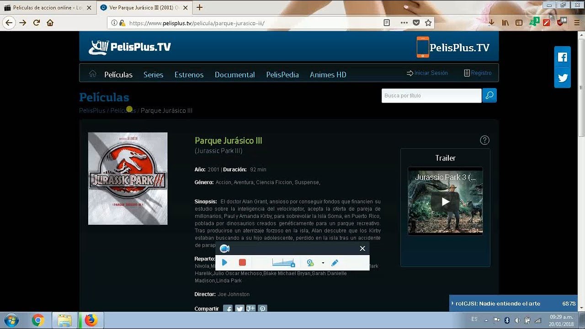Open the PelisPedia menu item
This screenshot has width=585, height=329.
[x=282, y=74]
